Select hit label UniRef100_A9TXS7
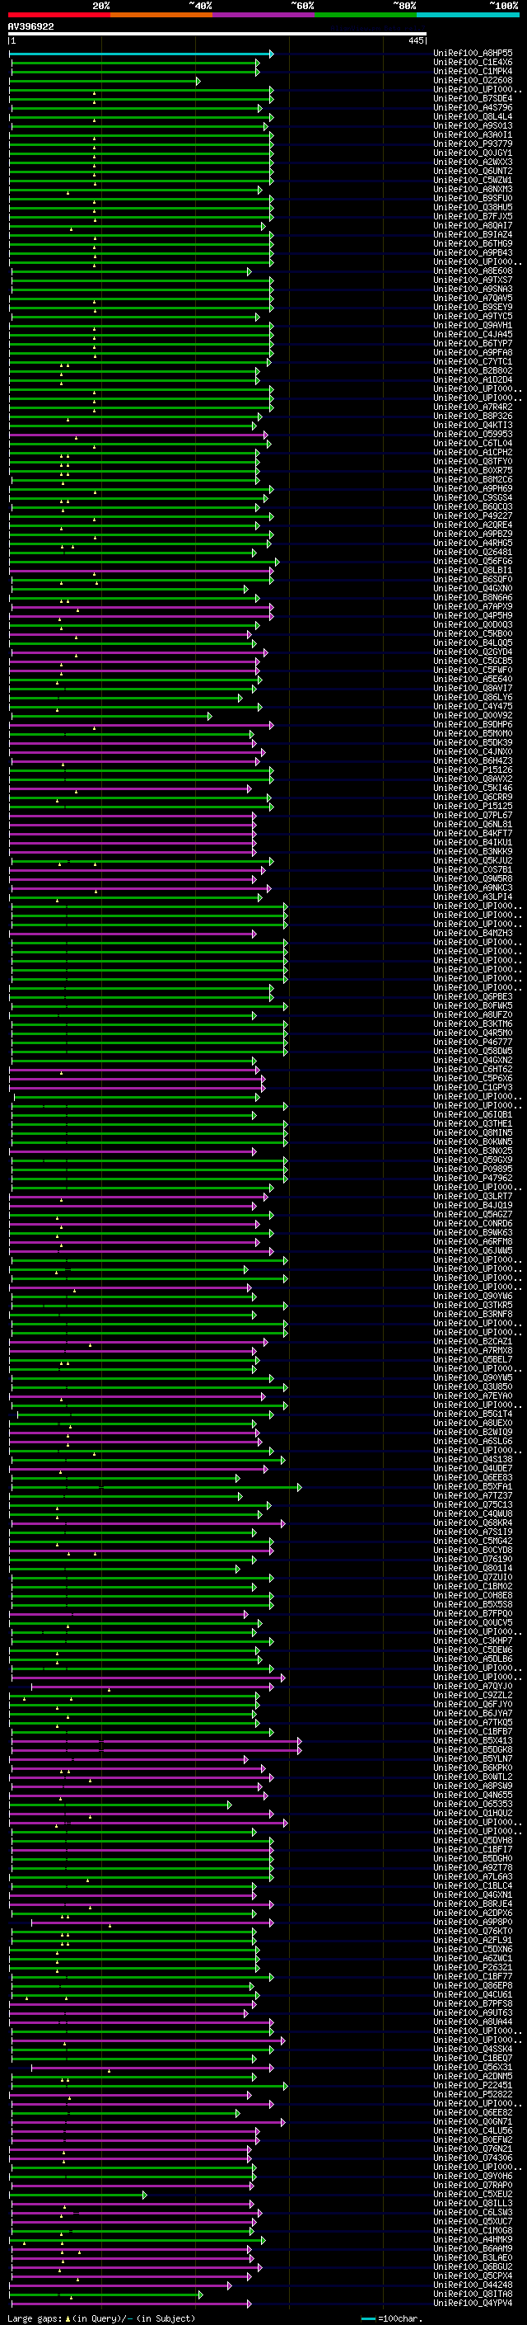This screenshot has height=2325, width=527. tap(473, 280)
